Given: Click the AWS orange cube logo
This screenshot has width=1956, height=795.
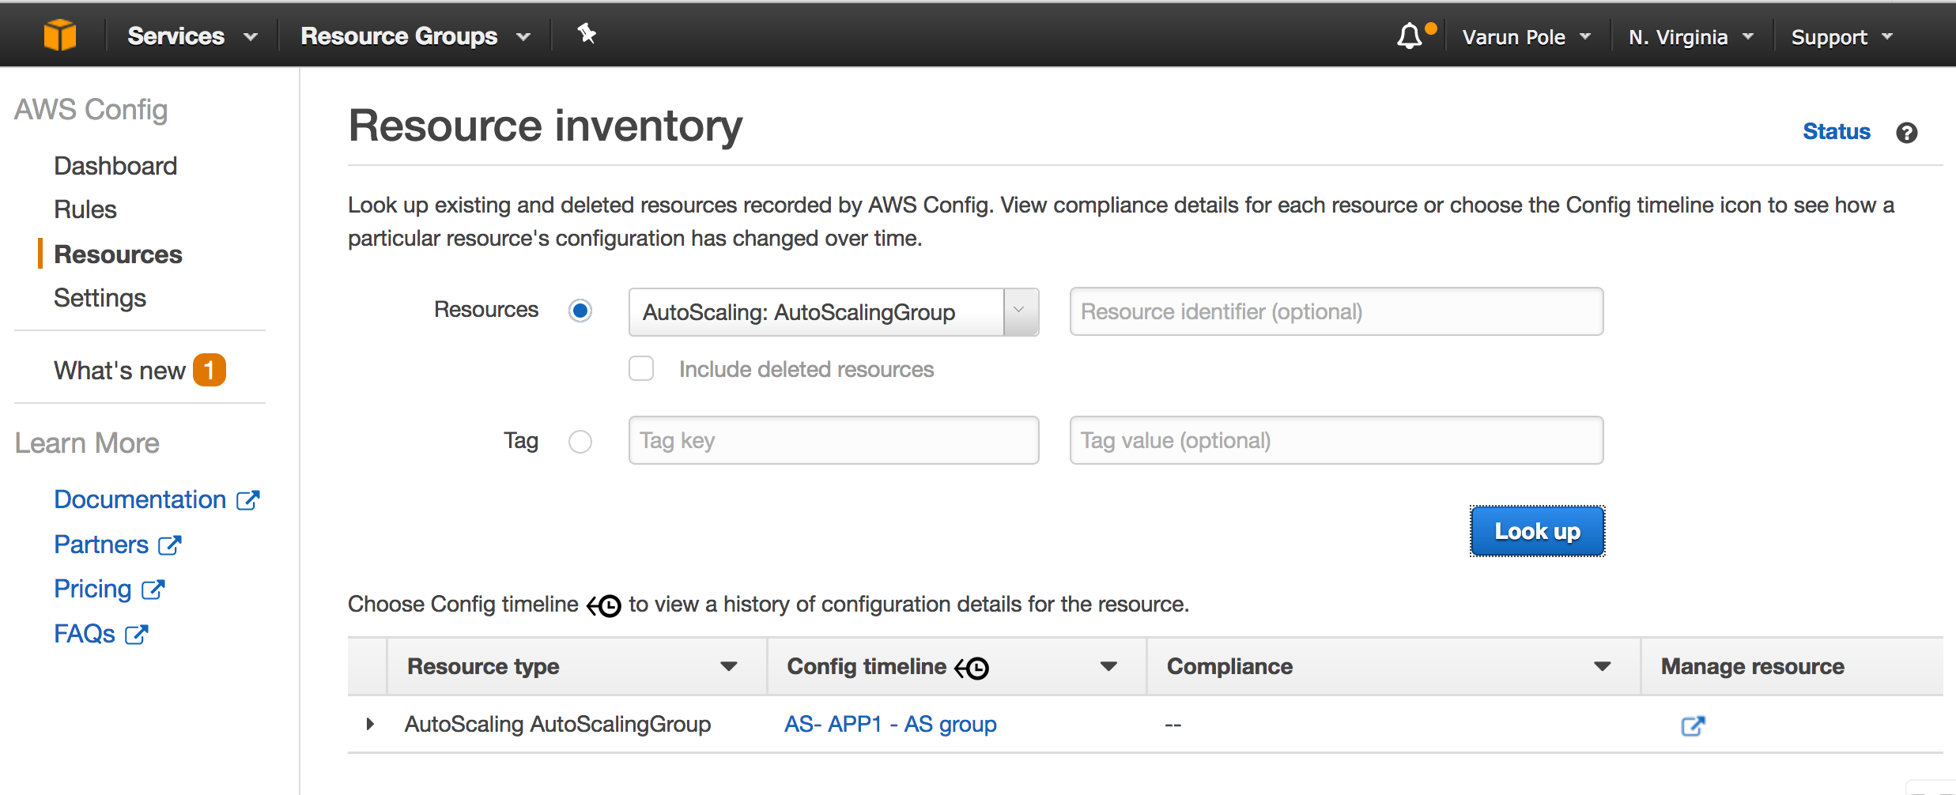Looking at the screenshot, I should (x=60, y=35).
